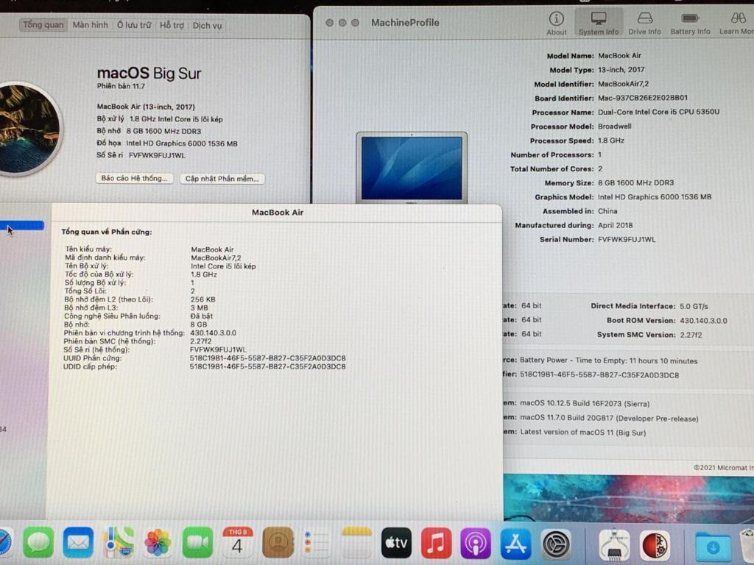The height and width of the screenshot is (565, 754).
Task: Click "macOS 10.12.5 Build 16F2073 (Sierra)"
Action: point(585,404)
